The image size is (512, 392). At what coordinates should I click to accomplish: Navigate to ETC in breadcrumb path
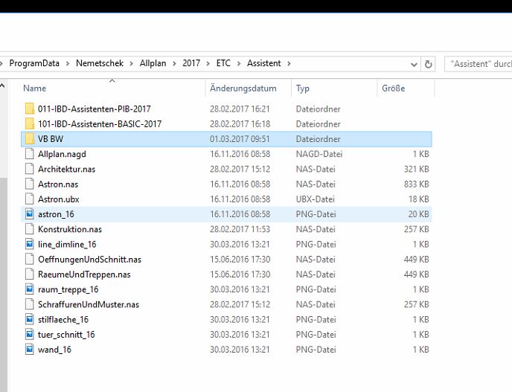pyautogui.click(x=223, y=64)
